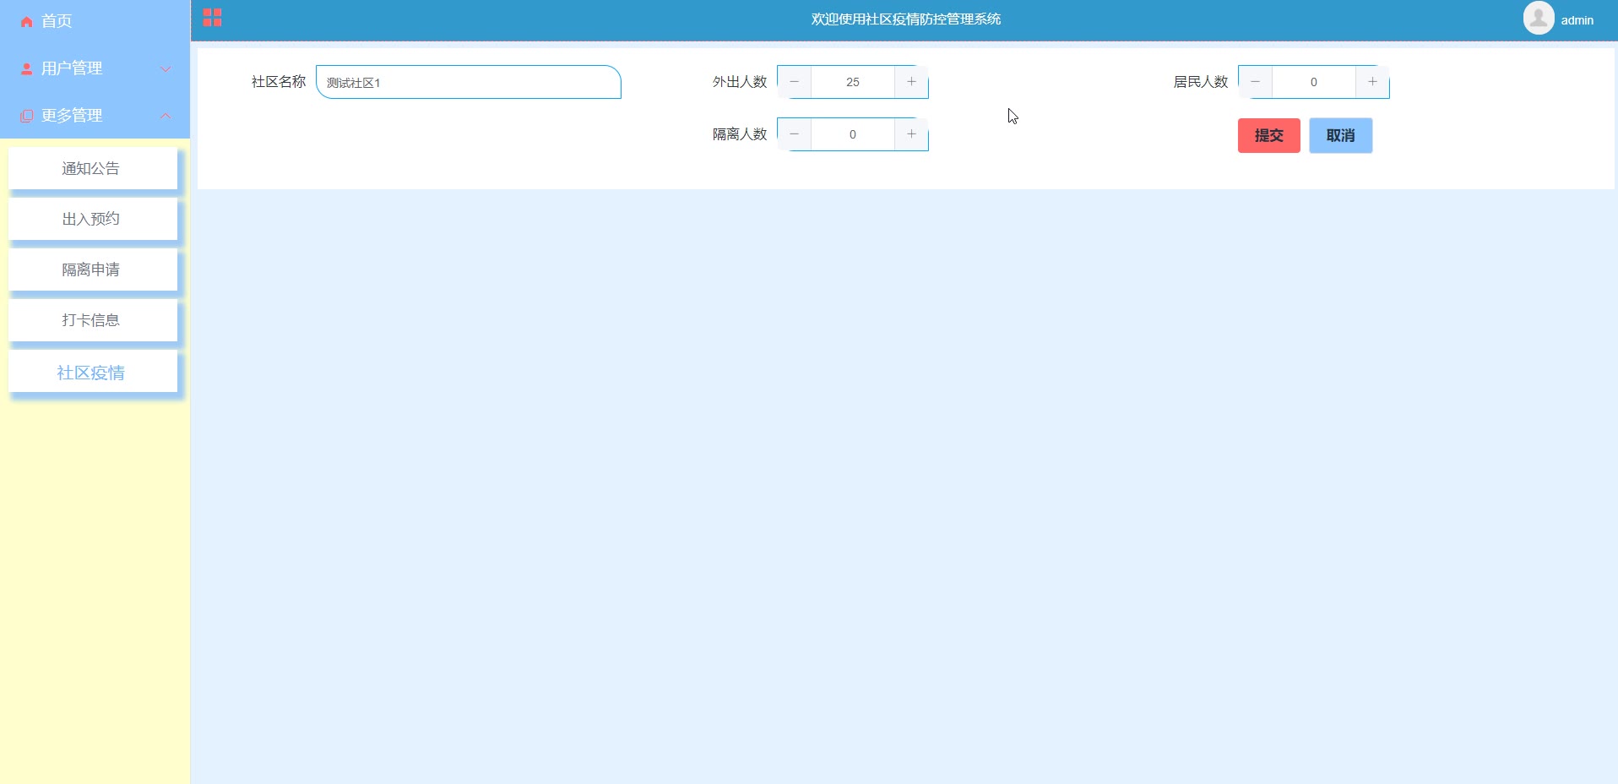This screenshot has width=1618, height=784.
Task: Click the 社区名称 input field
Action: tap(469, 82)
